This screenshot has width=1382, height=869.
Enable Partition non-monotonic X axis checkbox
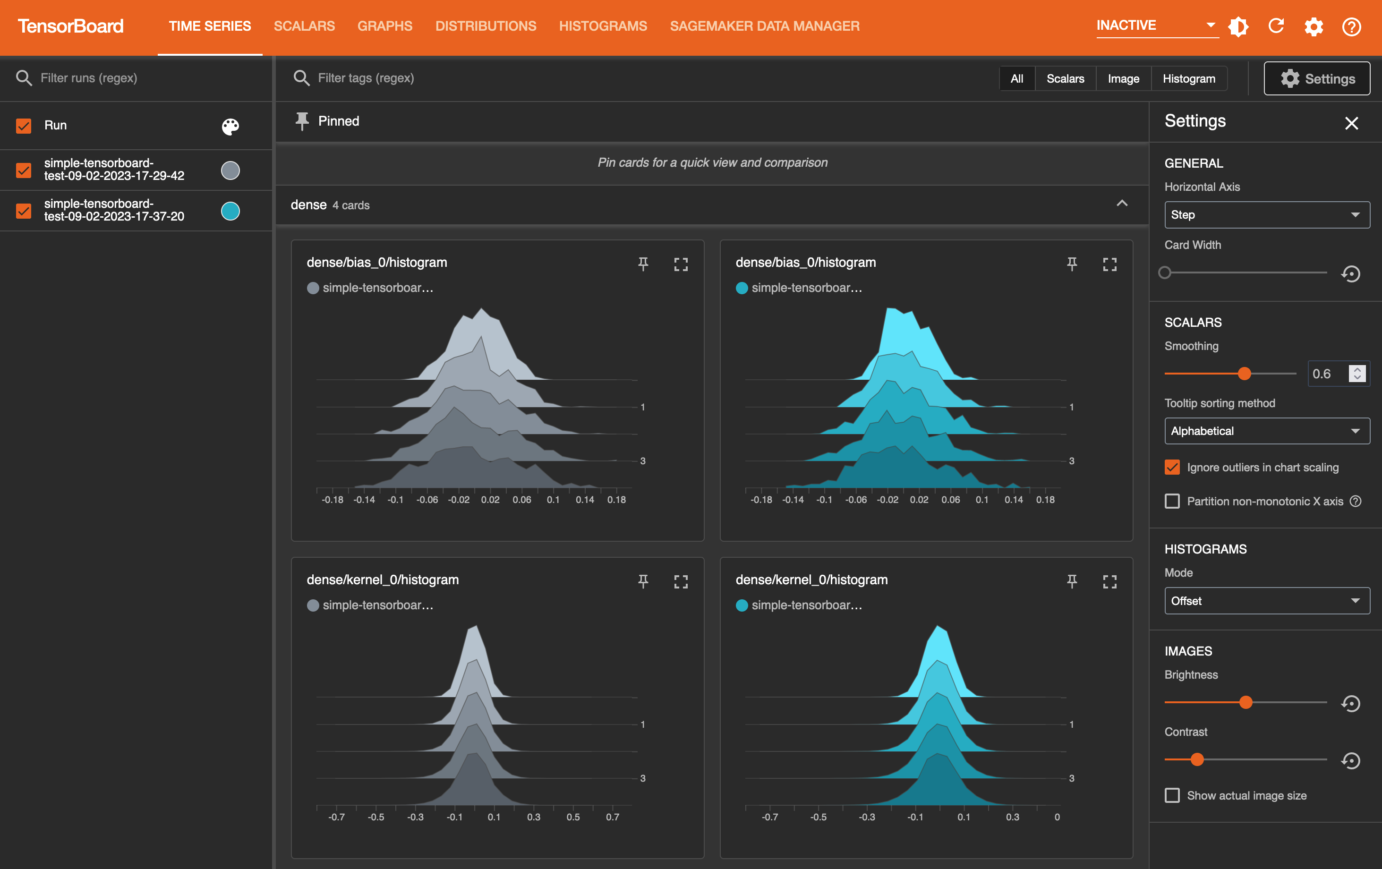coord(1172,500)
